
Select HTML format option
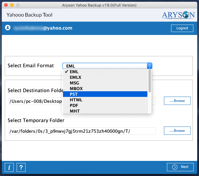(x=105, y=100)
